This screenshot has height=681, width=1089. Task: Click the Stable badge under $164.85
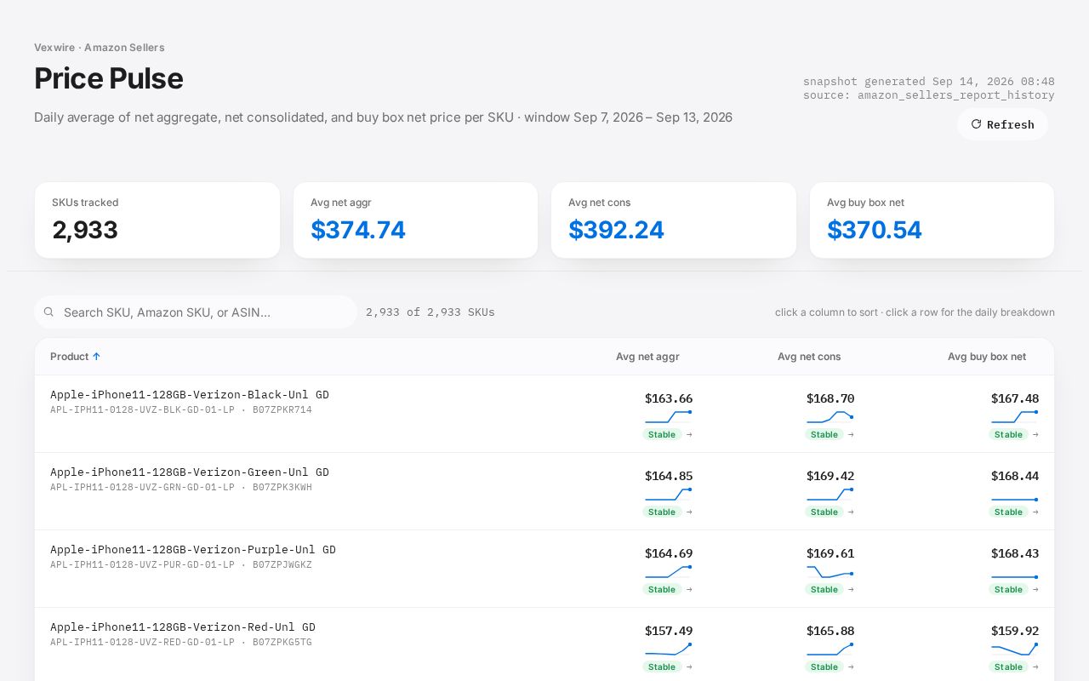click(662, 512)
